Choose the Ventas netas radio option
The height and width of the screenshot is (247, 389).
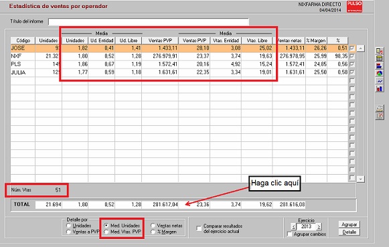(x=153, y=226)
